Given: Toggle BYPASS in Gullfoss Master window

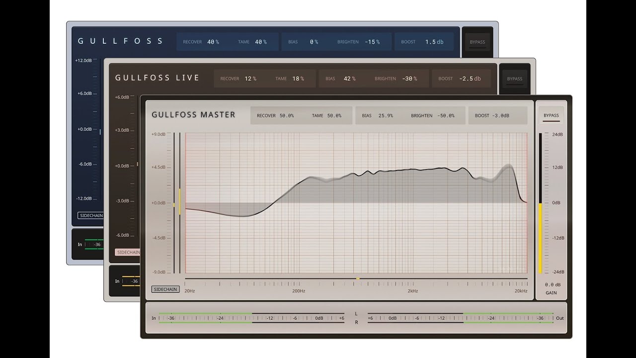Looking at the screenshot, I should [551, 115].
